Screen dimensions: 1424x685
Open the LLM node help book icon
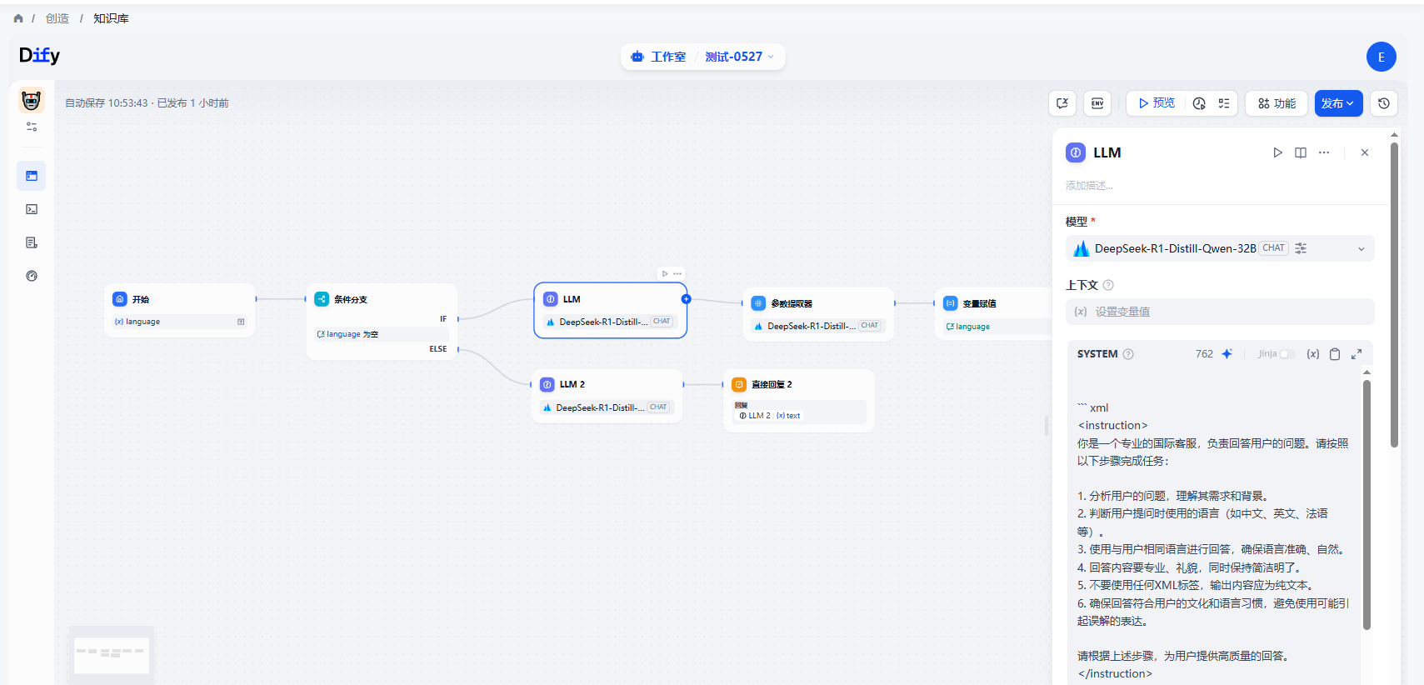click(x=1301, y=152)
